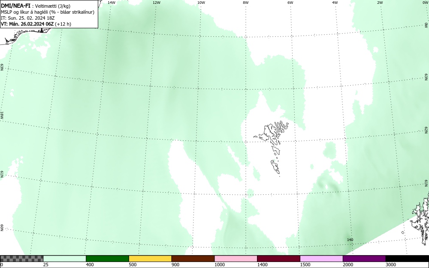Click the "1500" legend scale value
Image resolution: width=429 pixels, height=268 pixels.
305,265
